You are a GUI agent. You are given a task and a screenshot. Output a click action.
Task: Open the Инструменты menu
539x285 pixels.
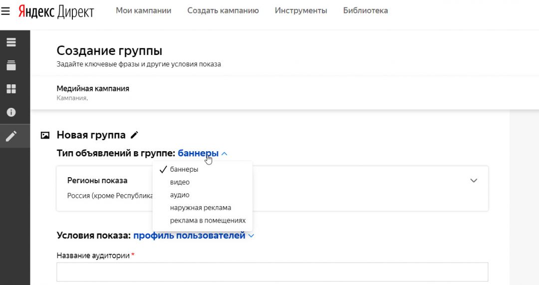(x=301, y=10)
